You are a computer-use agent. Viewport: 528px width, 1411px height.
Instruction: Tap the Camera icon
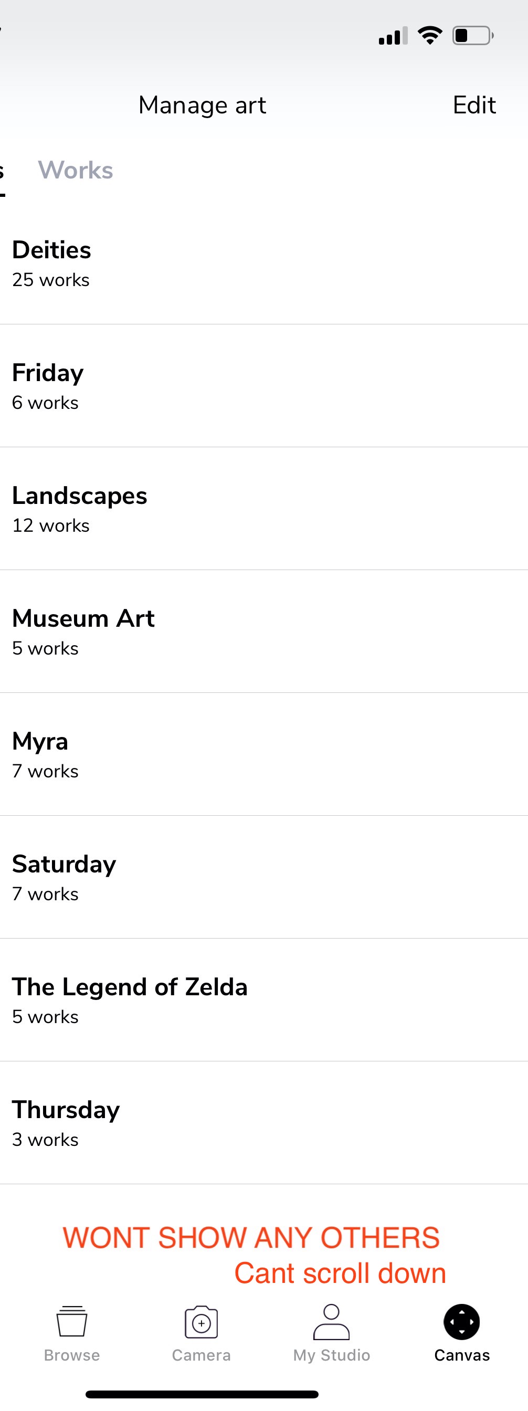[201, 1322]
